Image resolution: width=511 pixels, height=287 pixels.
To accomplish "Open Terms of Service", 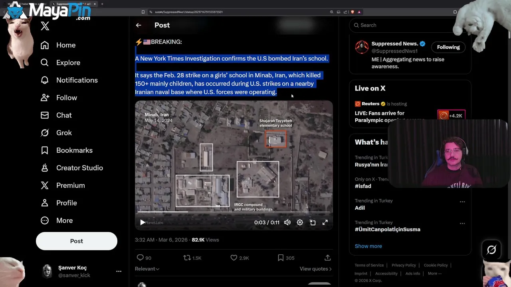I will pos(369,265).
